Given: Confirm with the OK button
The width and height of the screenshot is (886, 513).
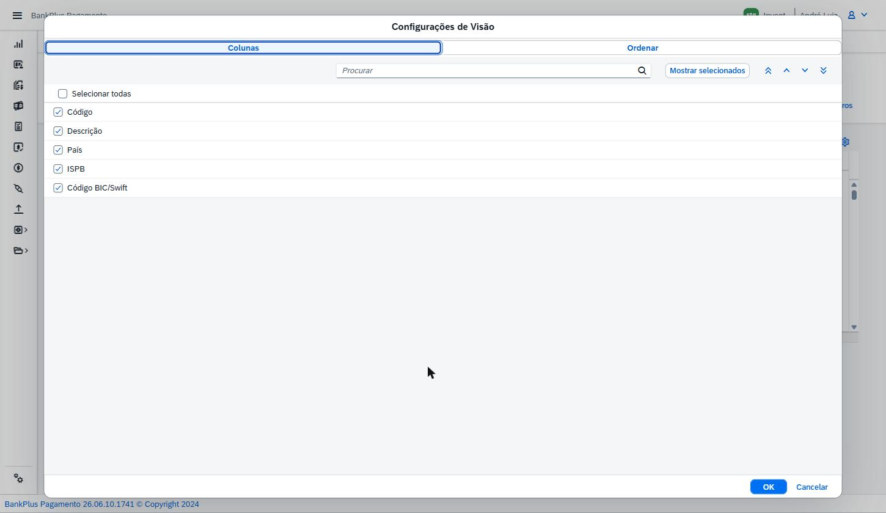Looking at the screenshot, I should point(768,487).
